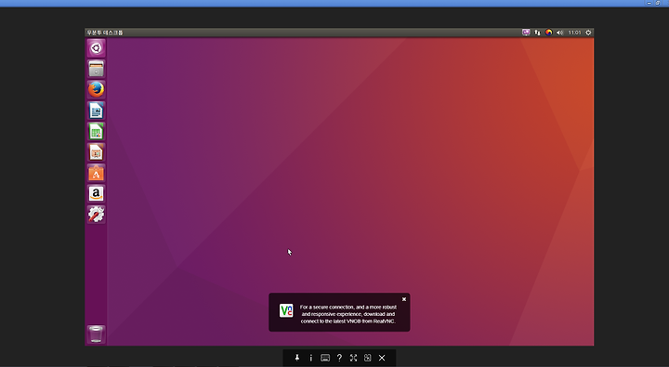Viewport: 669px width, 367px height.
Task: Click the RealVNC secure connection message
Action: 348,314
